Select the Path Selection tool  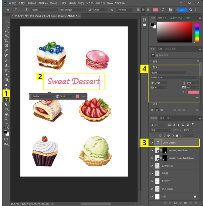(6, 104)
